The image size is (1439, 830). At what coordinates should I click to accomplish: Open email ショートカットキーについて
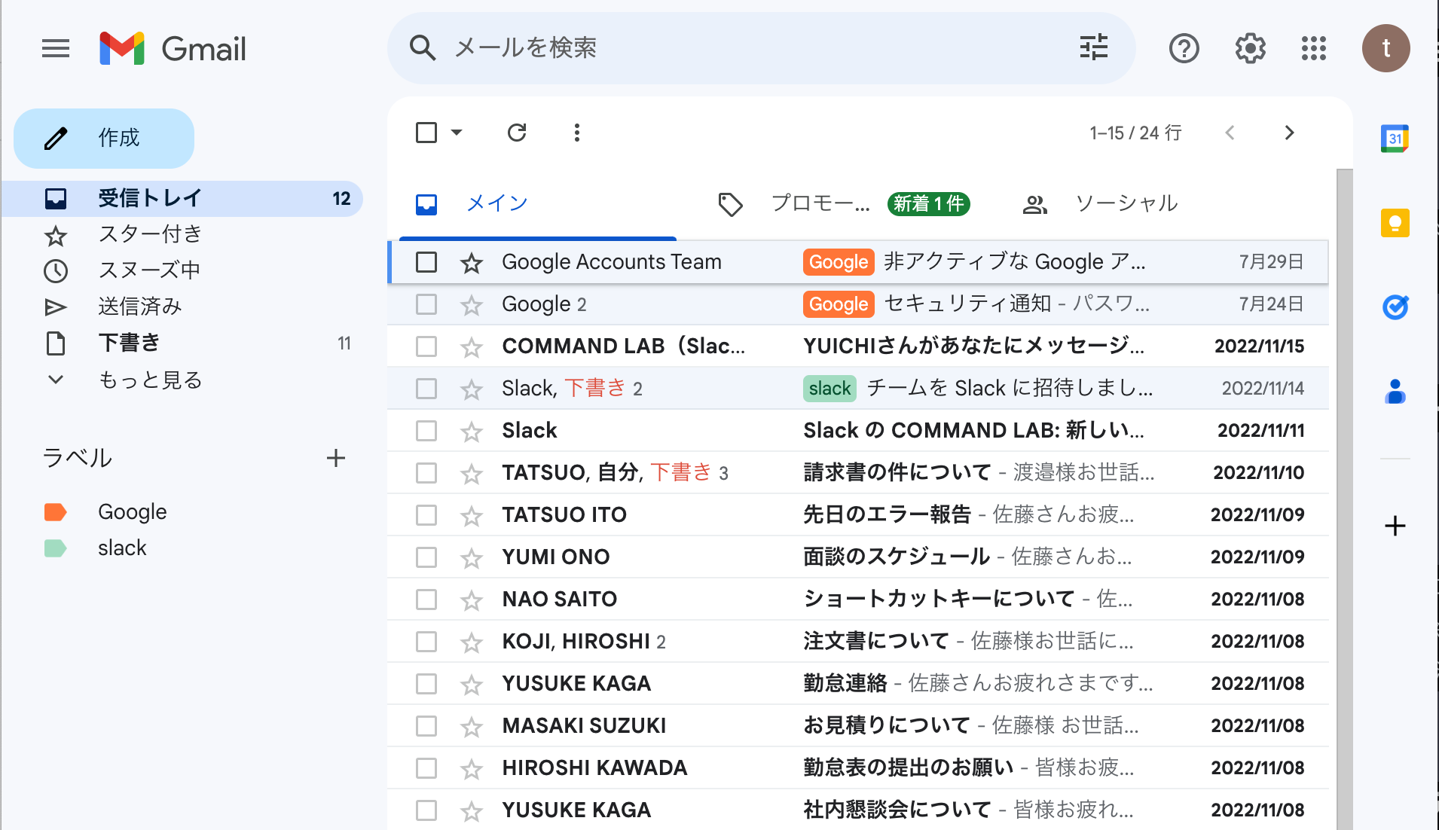[x=857, y=600]
